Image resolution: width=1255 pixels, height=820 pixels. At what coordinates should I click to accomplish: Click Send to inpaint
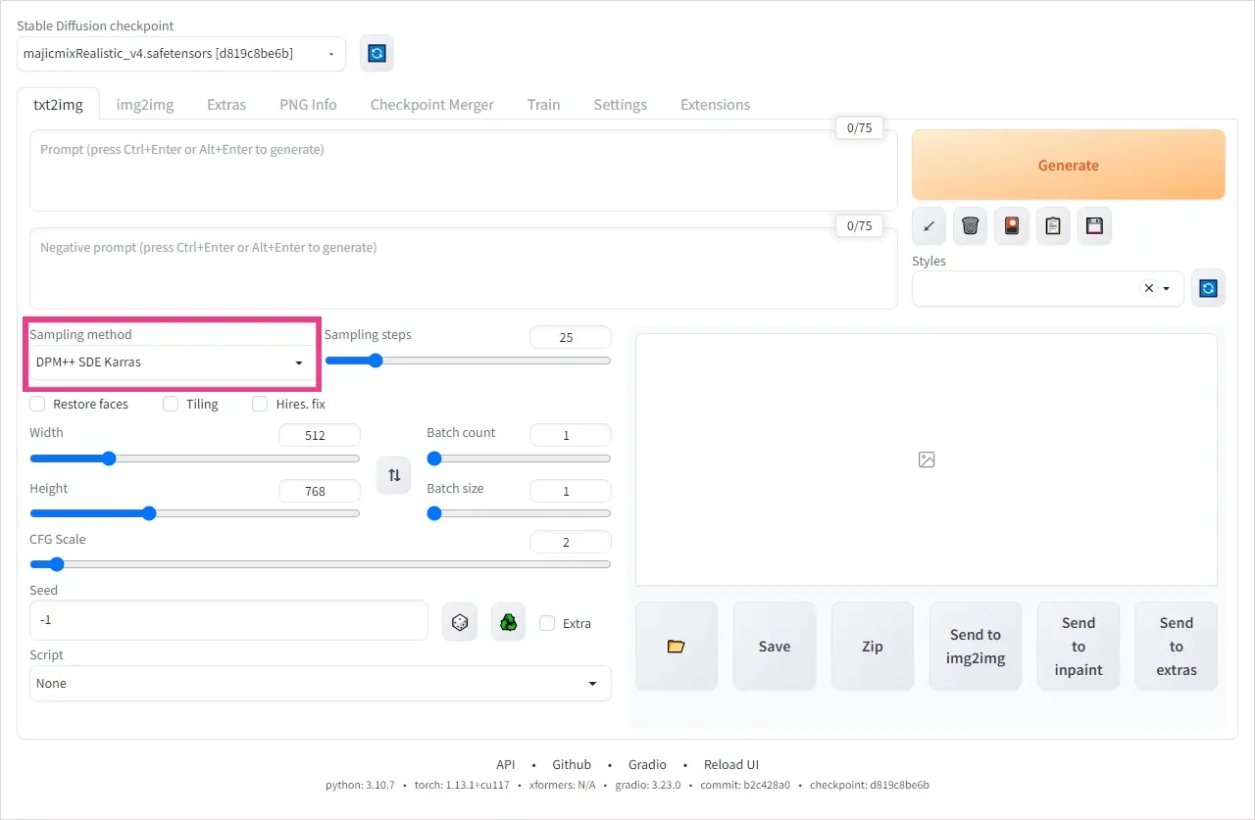1079,647
